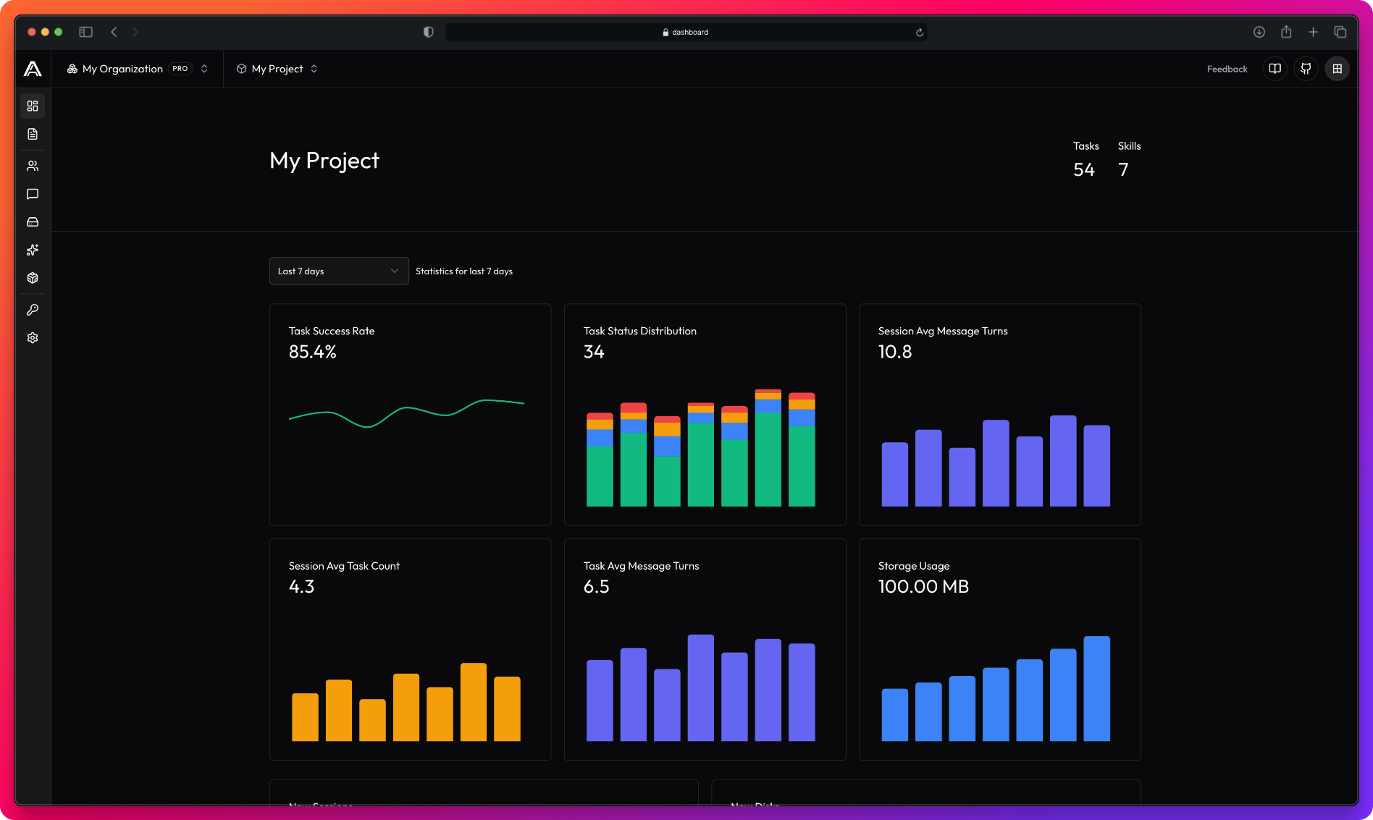1373x820 pixels.
Task: Toggle the browser sidebar visibility
Action: pos(85,32)
